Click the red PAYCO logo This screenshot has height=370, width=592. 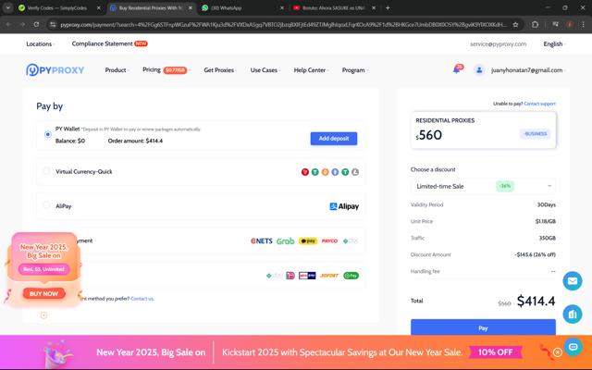pos(329,240)
